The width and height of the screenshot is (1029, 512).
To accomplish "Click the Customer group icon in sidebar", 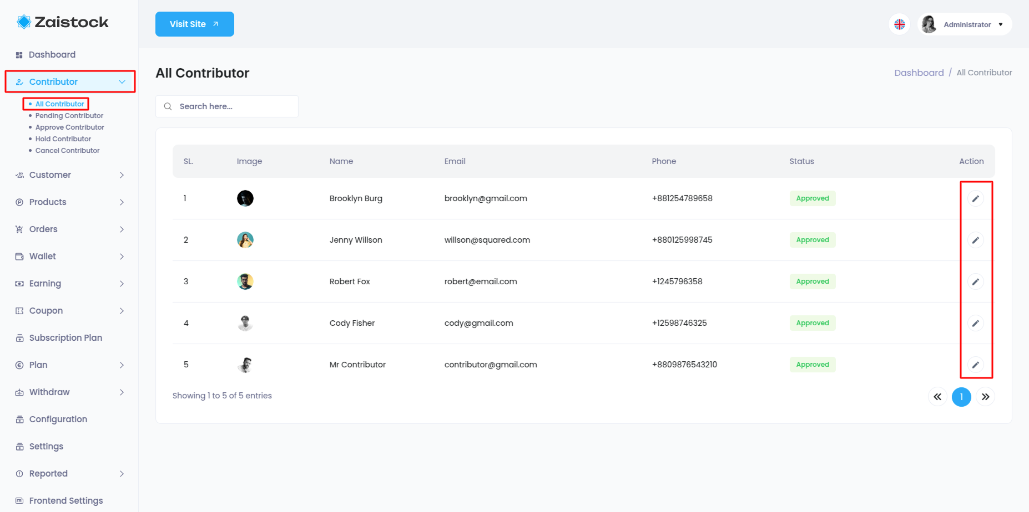I will pyautogui.click(x=19, y=175).
